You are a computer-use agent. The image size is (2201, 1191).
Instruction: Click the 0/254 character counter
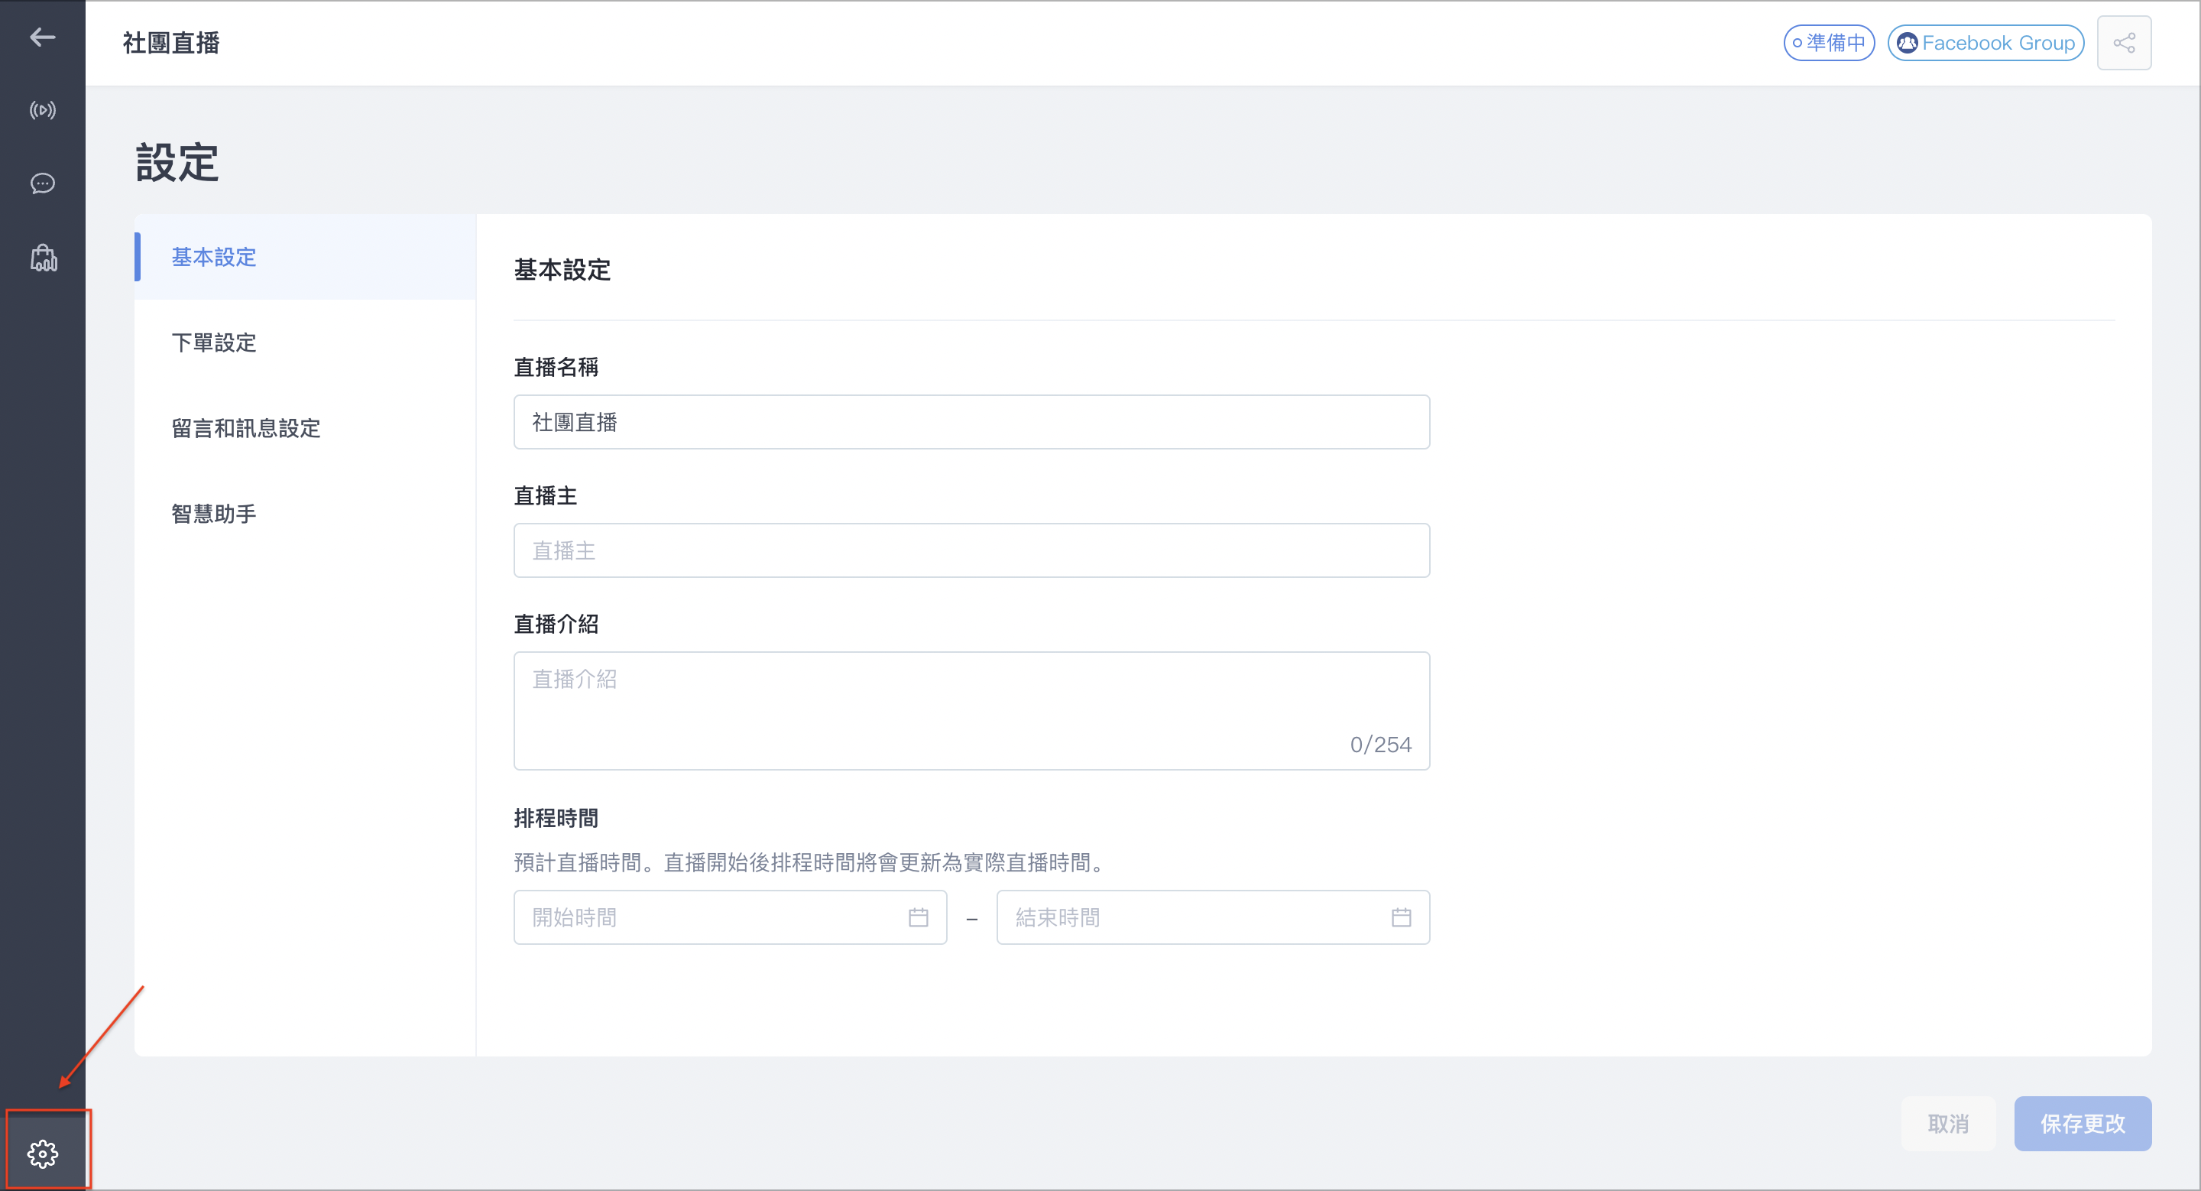click(1381, 744)
